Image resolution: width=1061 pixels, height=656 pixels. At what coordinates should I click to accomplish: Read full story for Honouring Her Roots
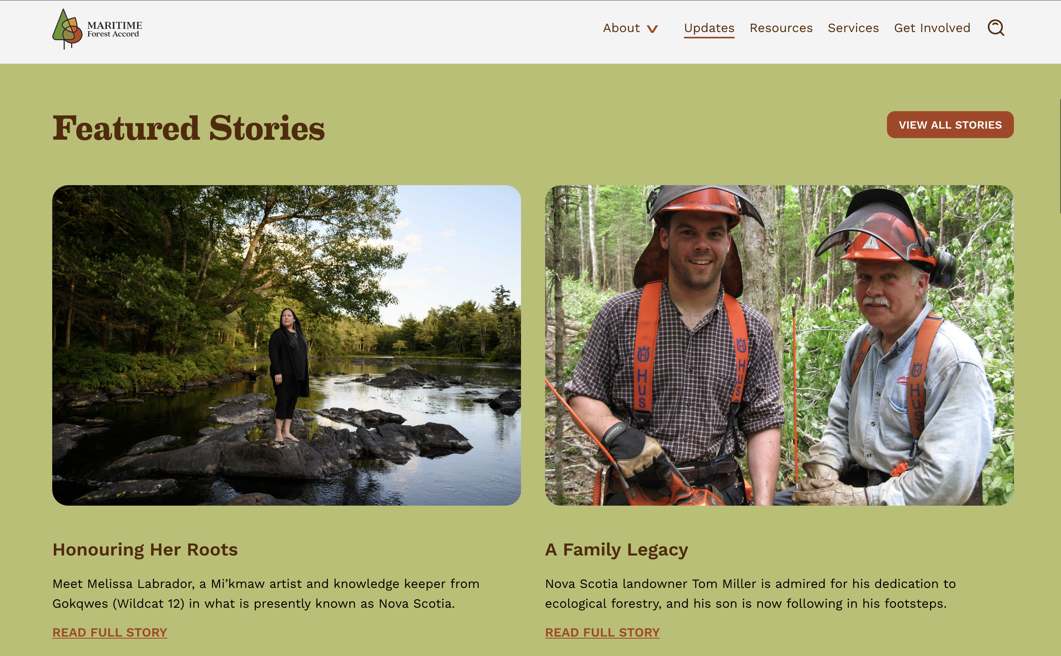(x=110, y=633)
